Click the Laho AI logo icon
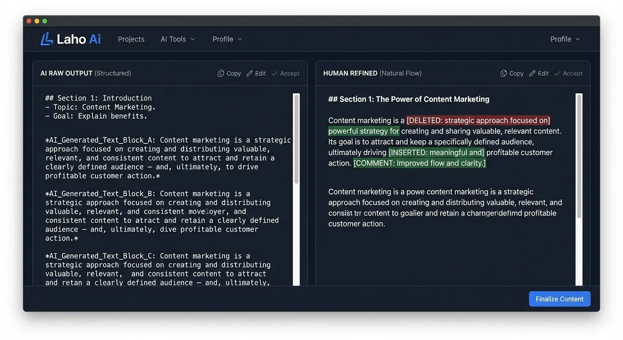The image size is (623, 340). tap(46, 39)
